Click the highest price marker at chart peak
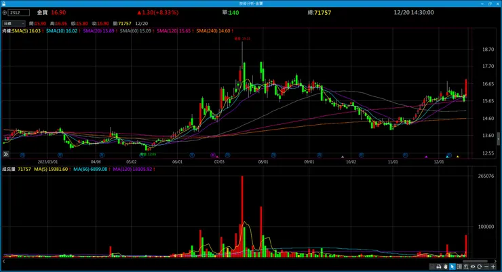This screenshot has width=502, height=272. pos(242,39)
